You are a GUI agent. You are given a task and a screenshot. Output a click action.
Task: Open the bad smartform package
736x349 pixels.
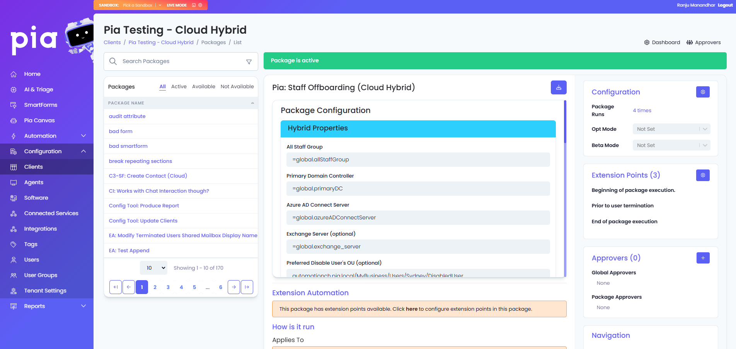point(128,146)
